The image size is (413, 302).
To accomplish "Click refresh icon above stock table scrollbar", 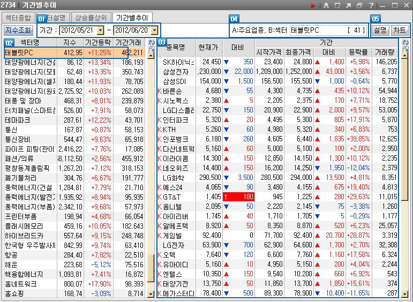I will [x=405, y=43].
